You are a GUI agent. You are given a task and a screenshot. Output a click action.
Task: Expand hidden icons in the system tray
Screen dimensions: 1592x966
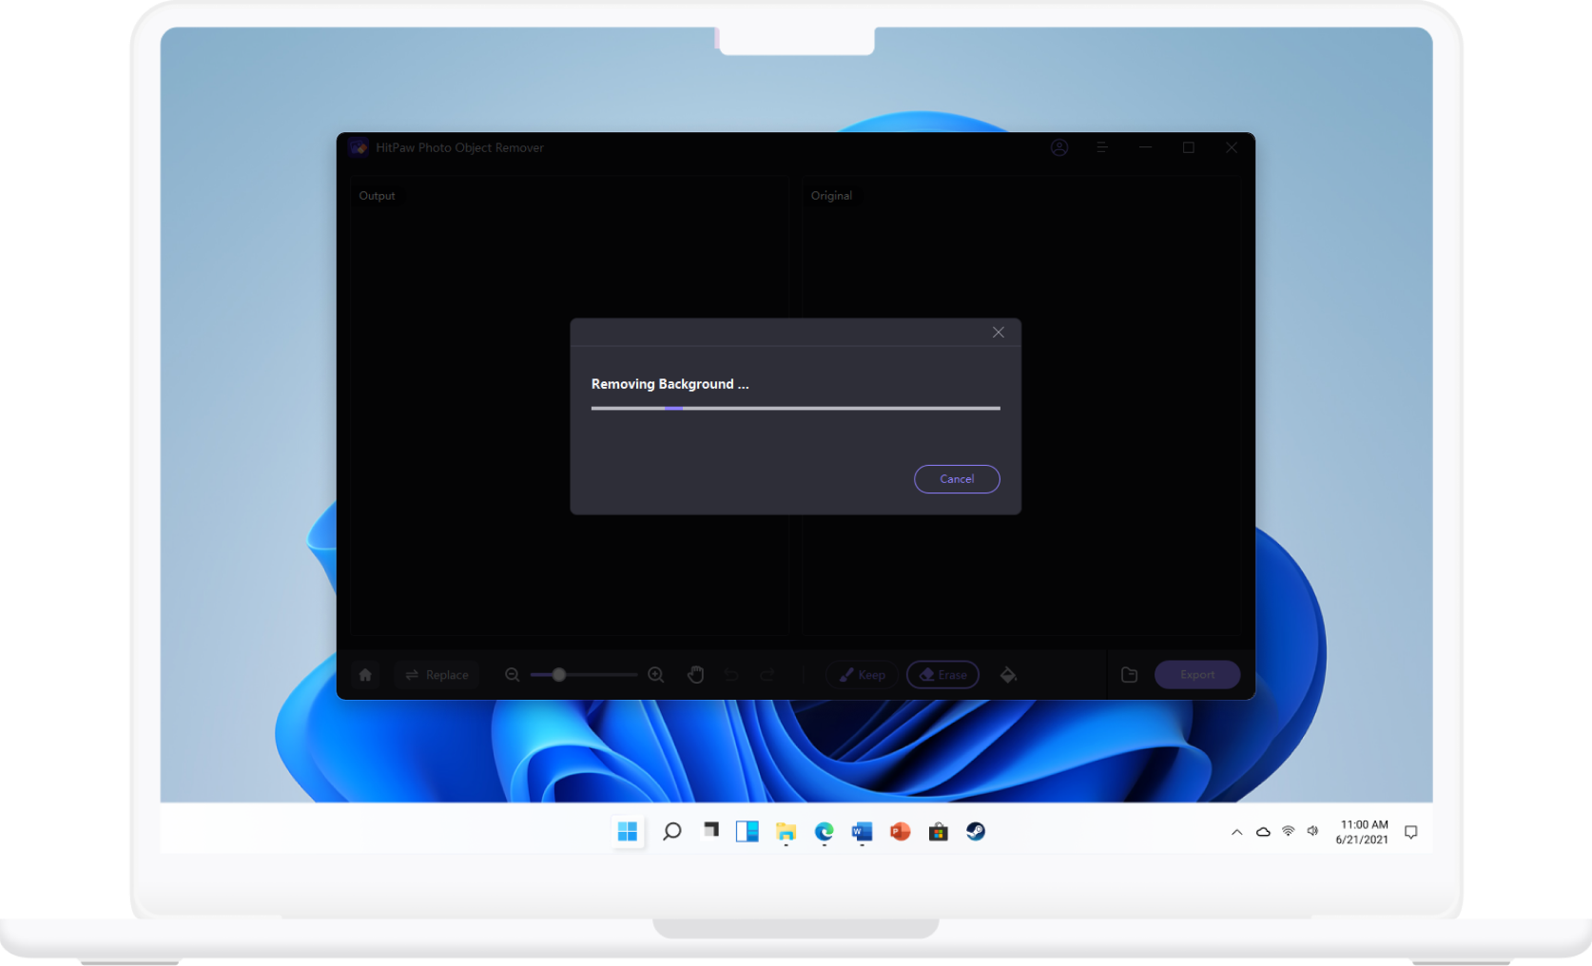coord(1236,831)
